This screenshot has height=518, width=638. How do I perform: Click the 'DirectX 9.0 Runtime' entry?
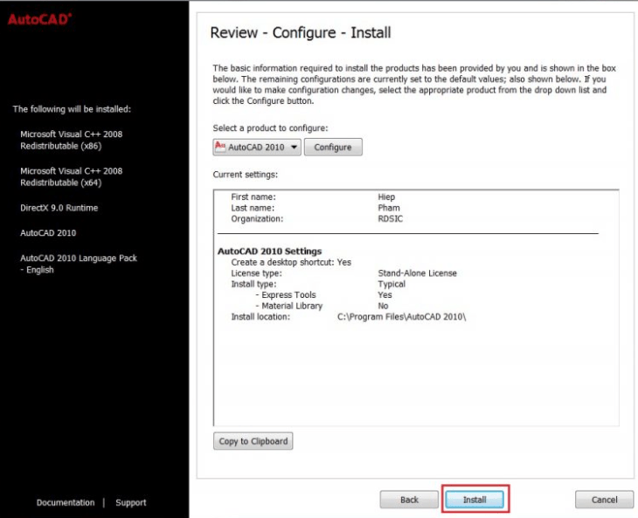(x=59, y=208)
